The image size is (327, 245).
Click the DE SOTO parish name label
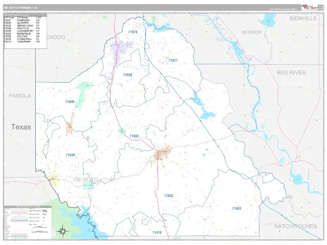click(x=86, y=180)
